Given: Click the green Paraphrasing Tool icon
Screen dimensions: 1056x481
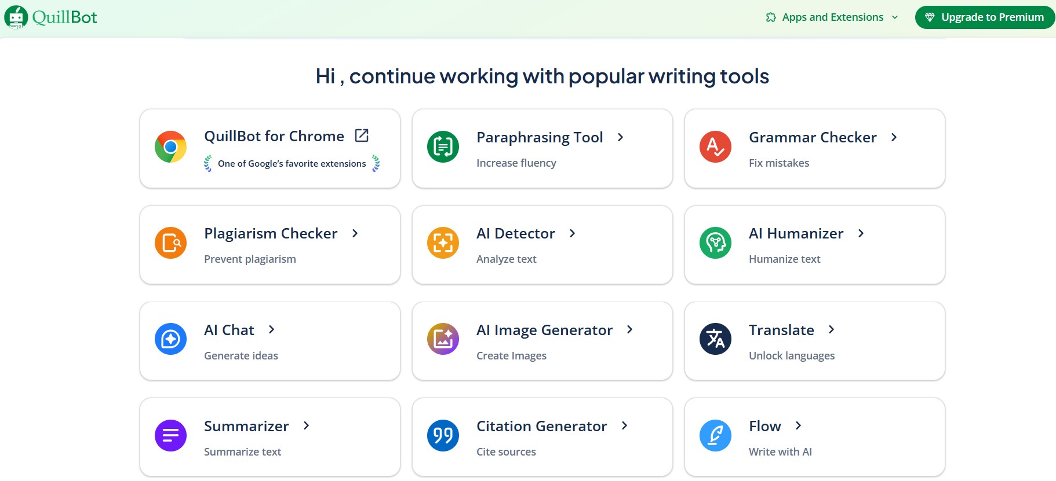Looking at the screenshot, I should pyautogui.click(x=443, y=147).
